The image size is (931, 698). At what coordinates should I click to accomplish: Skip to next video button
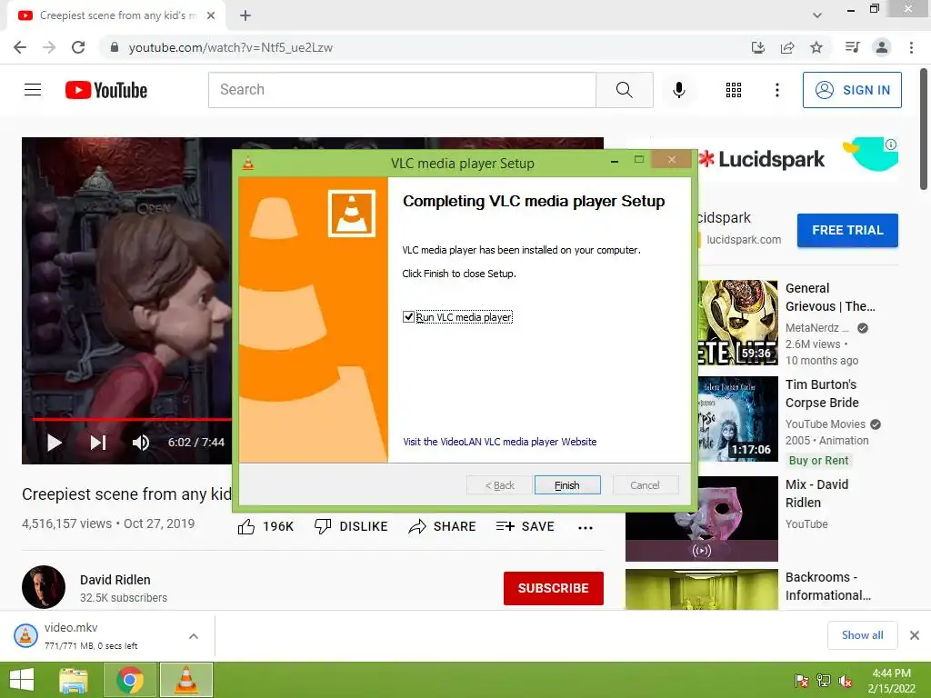coord(98,443)
